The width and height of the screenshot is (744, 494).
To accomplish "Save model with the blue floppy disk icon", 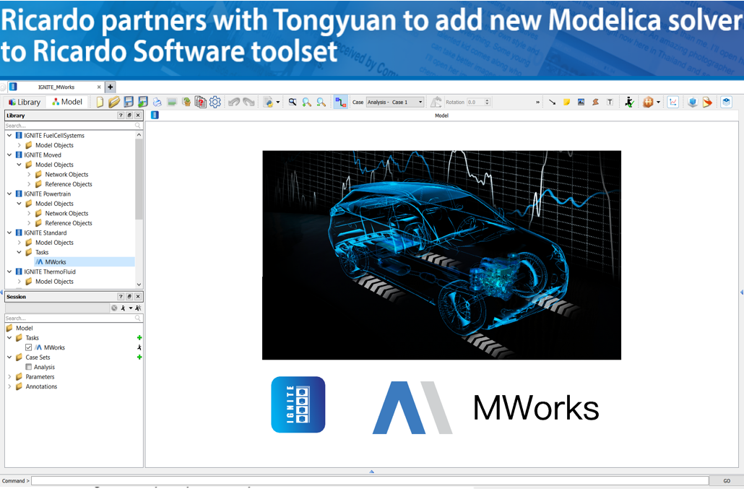I will (129, 102).
